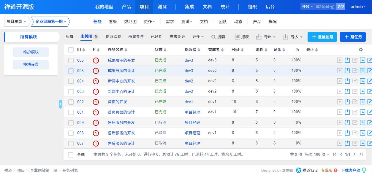The width and height of the screenshot is (372, 175).
Task: Click the 维护模块 button
Action: tap(31, 52)
